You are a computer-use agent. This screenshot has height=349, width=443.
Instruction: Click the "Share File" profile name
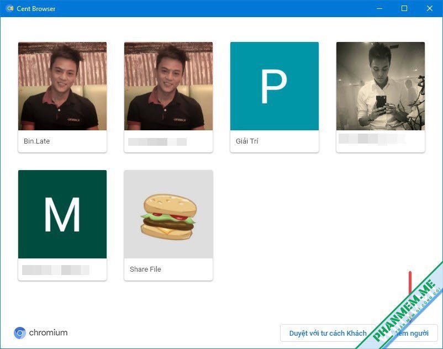145,269
